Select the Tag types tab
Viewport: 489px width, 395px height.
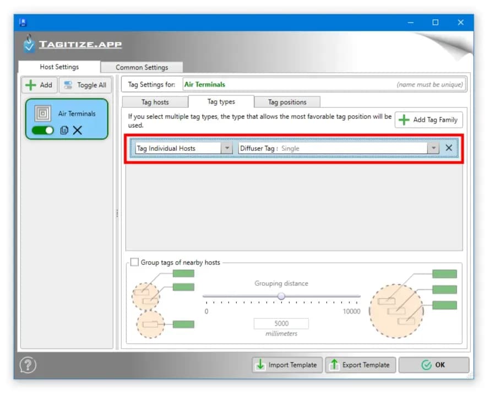pyautogui.click(x=221, y=101)
